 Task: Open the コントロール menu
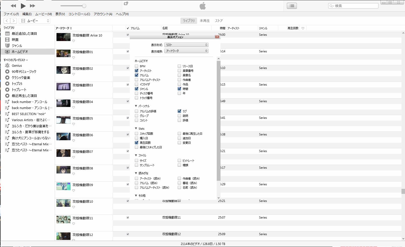pyautogui.click(x=79, y=14)
